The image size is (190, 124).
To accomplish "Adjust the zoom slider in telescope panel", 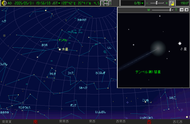I will [170, 10].
